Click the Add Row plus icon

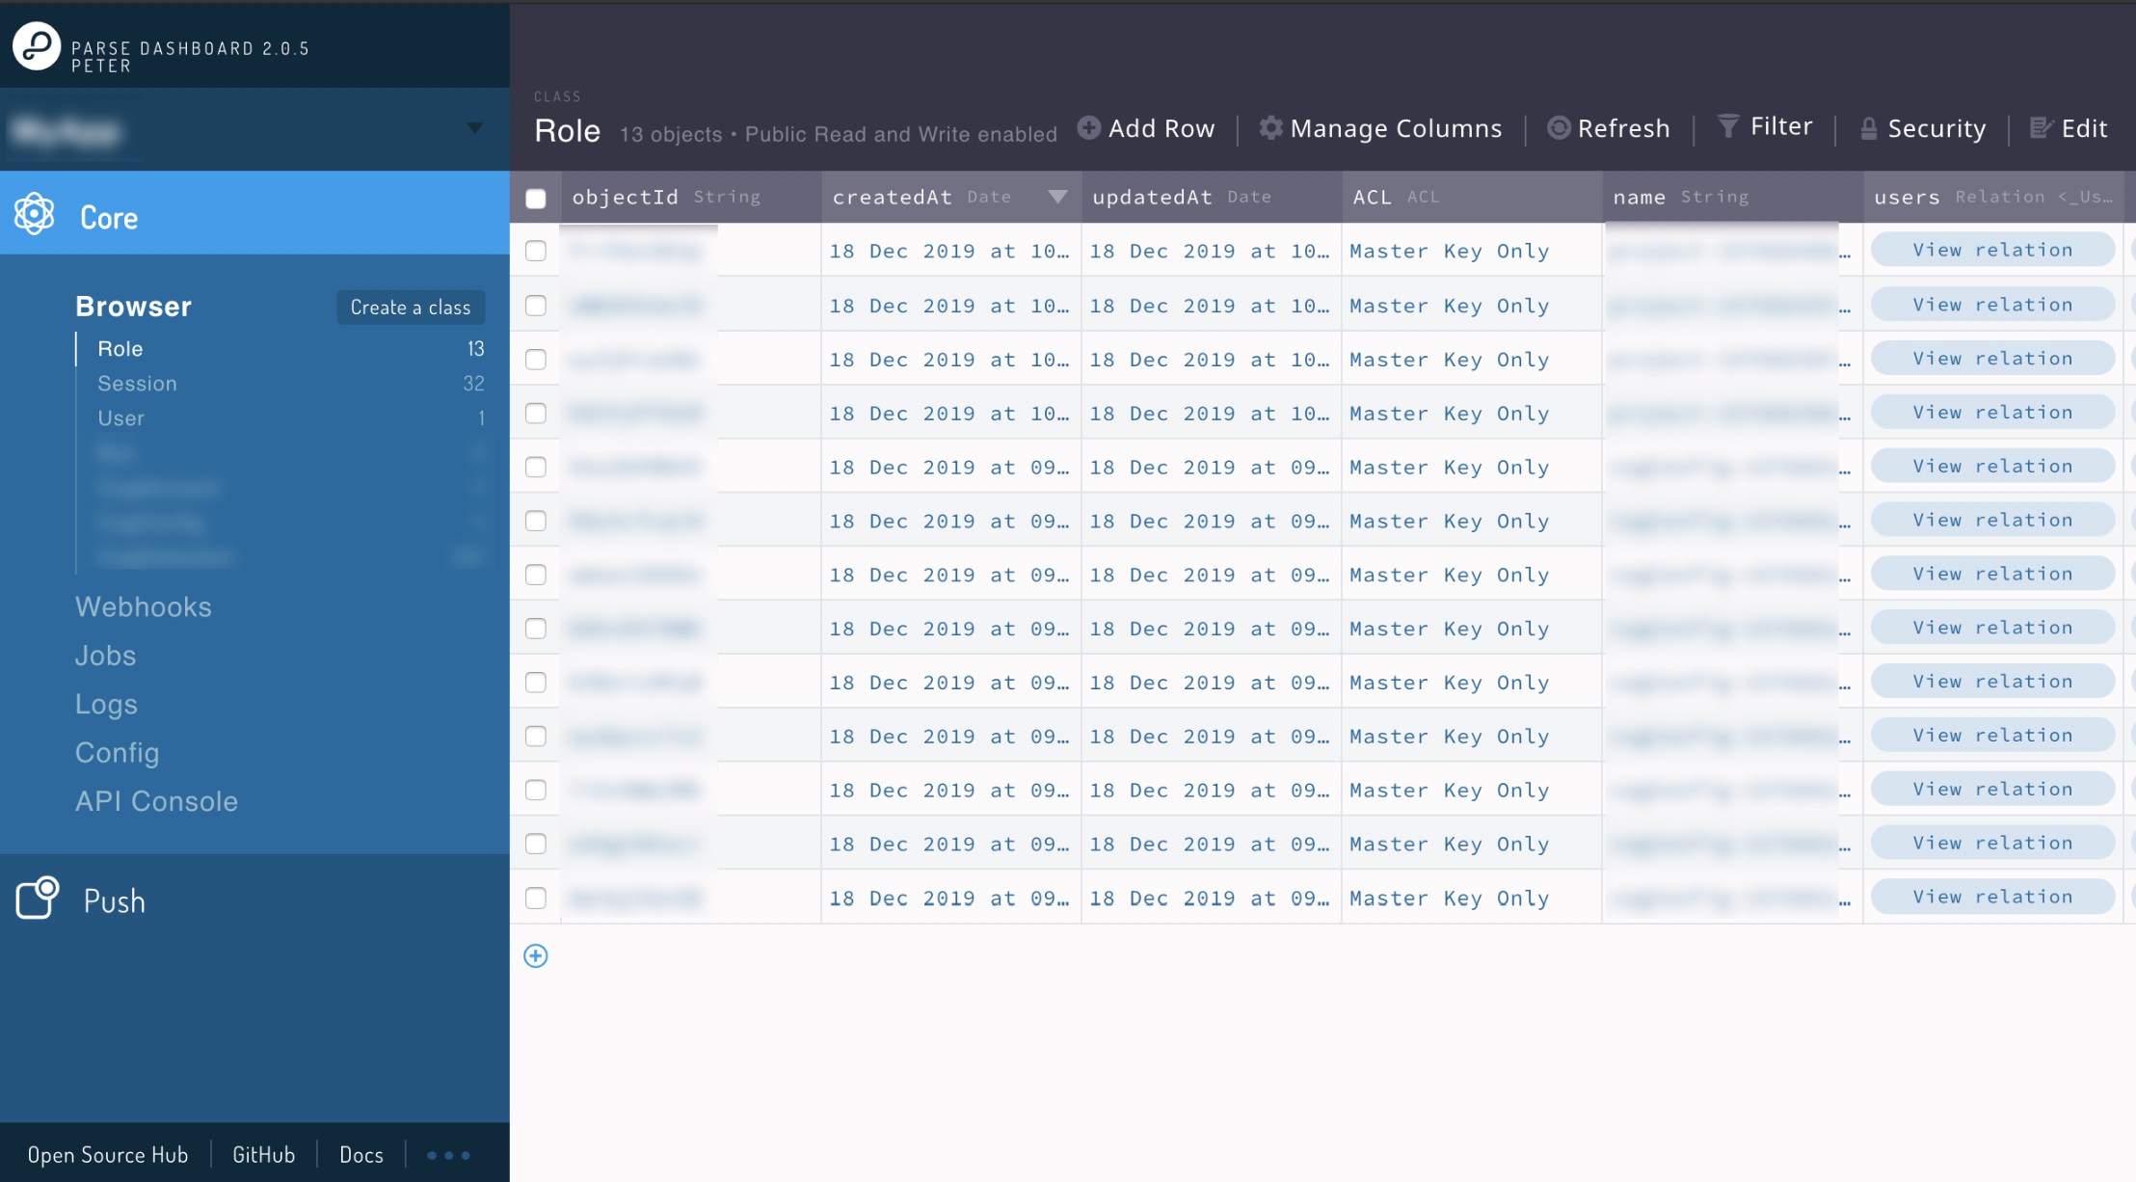click(1087, 126)
